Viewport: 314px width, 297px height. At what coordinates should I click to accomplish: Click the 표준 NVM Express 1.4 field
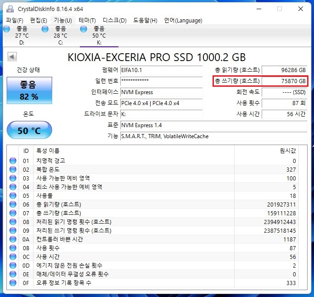pyautogui.click(x=213, y=125)
